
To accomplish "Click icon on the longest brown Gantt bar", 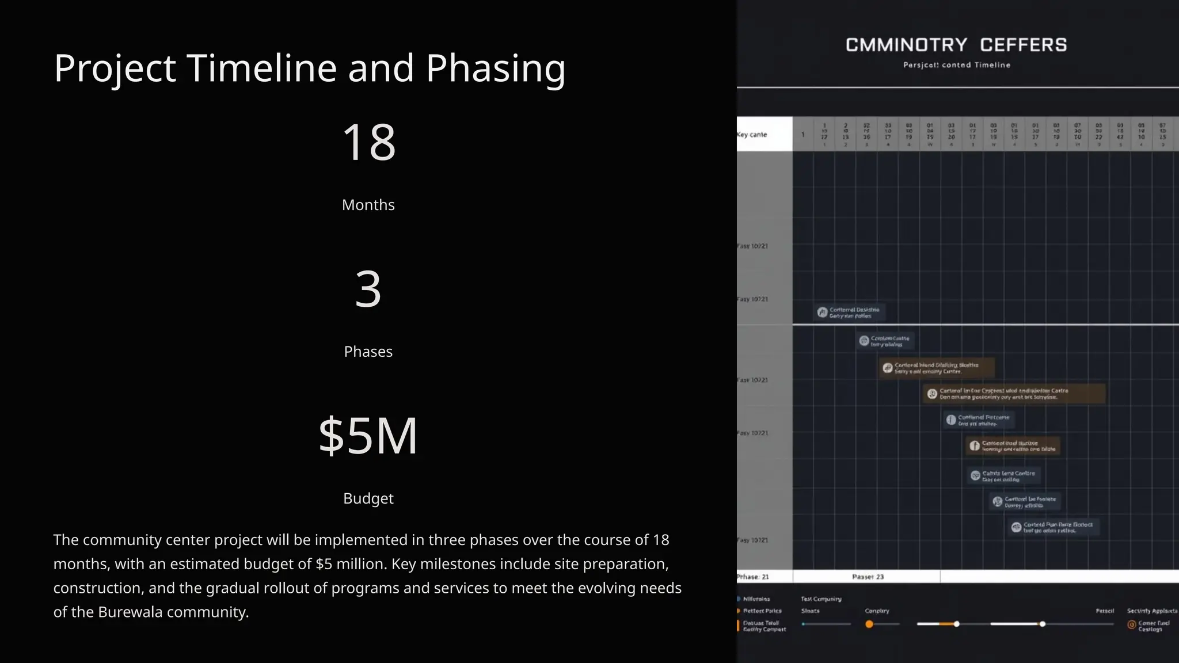I will [x=932, y=394].
